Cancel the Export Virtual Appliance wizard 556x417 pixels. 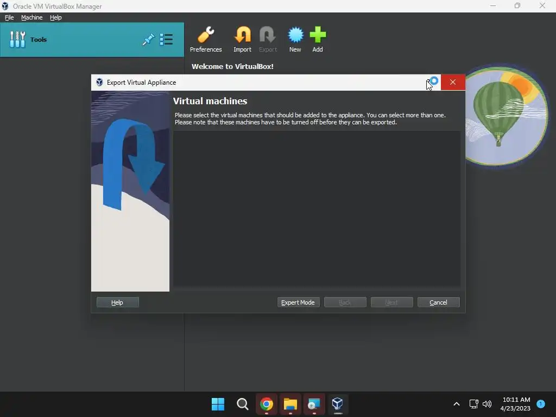[x=438, y=302]
